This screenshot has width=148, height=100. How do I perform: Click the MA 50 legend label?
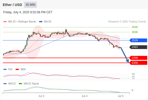pyautogui.click(x=48, y=22)
